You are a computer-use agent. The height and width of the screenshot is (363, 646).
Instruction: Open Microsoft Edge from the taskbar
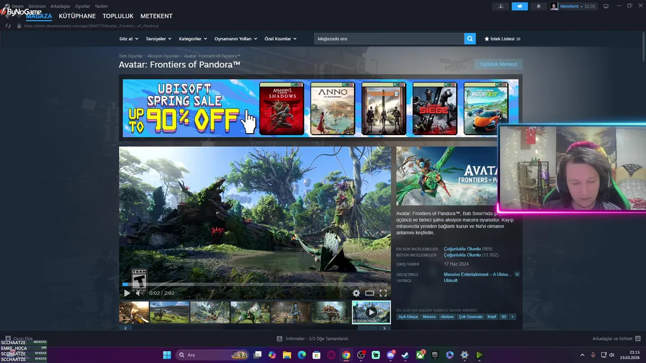coord(302,355)
